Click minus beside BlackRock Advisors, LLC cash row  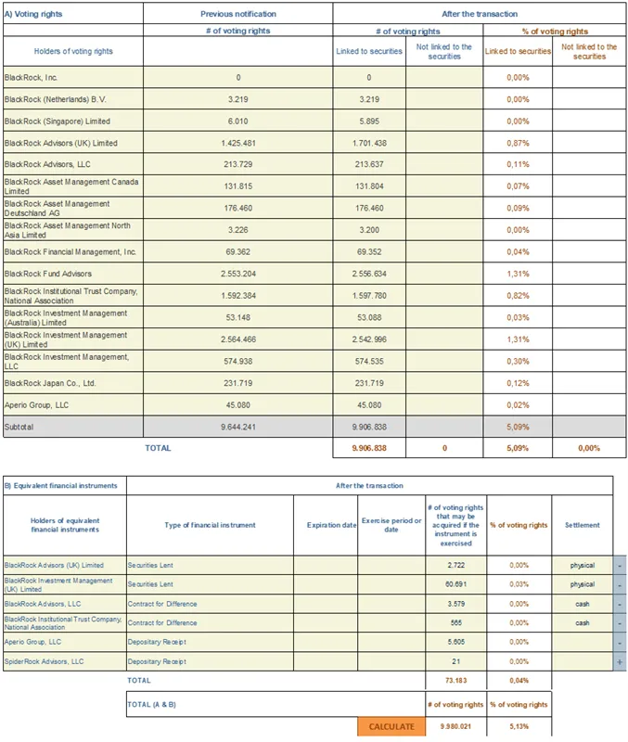coord(620,604)
